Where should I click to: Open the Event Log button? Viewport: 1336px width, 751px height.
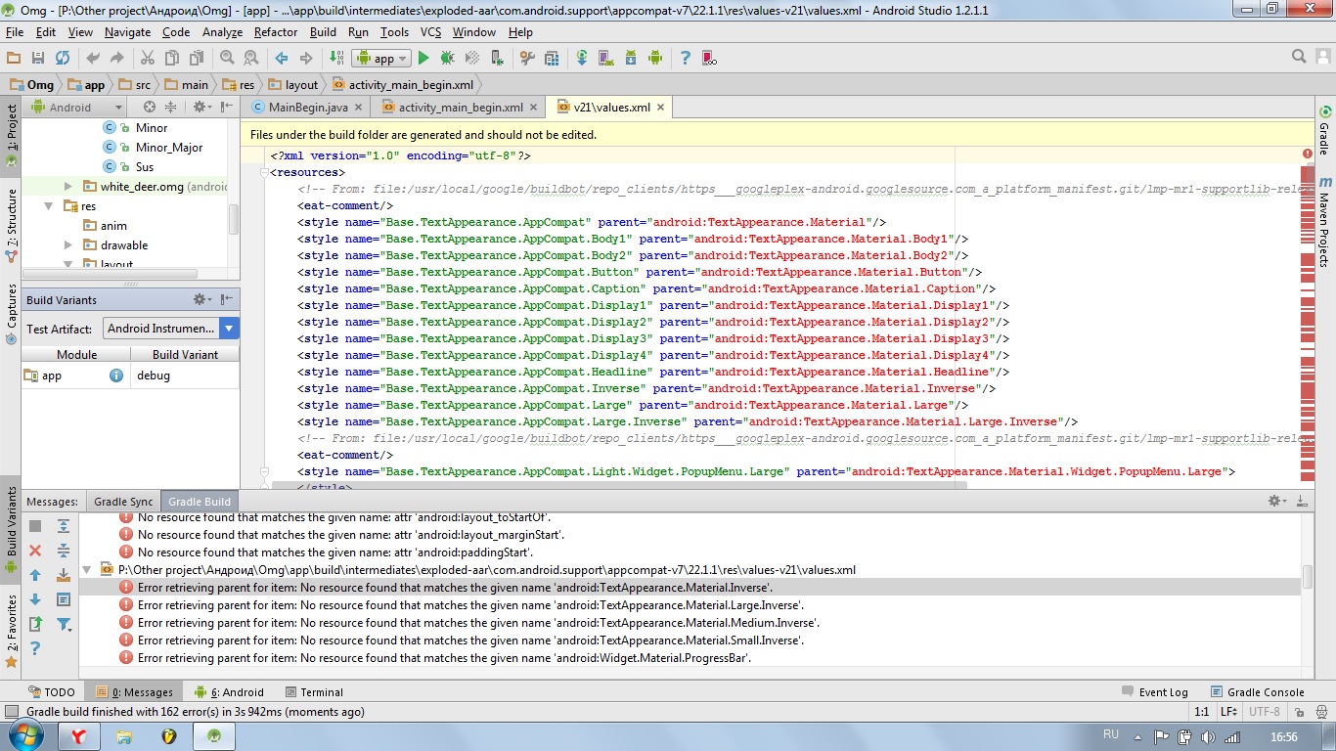(1155, 691)
